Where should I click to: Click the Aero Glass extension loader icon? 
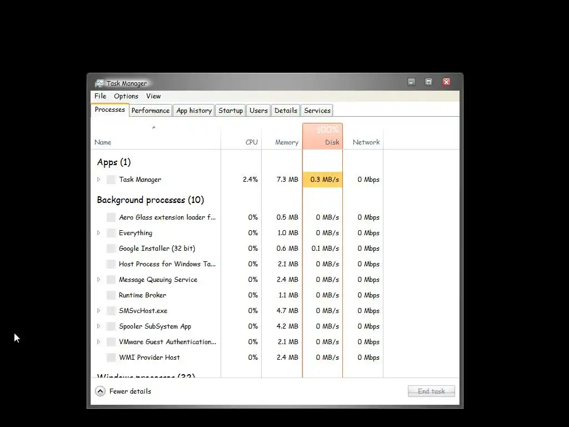click(x=111, y=217)
